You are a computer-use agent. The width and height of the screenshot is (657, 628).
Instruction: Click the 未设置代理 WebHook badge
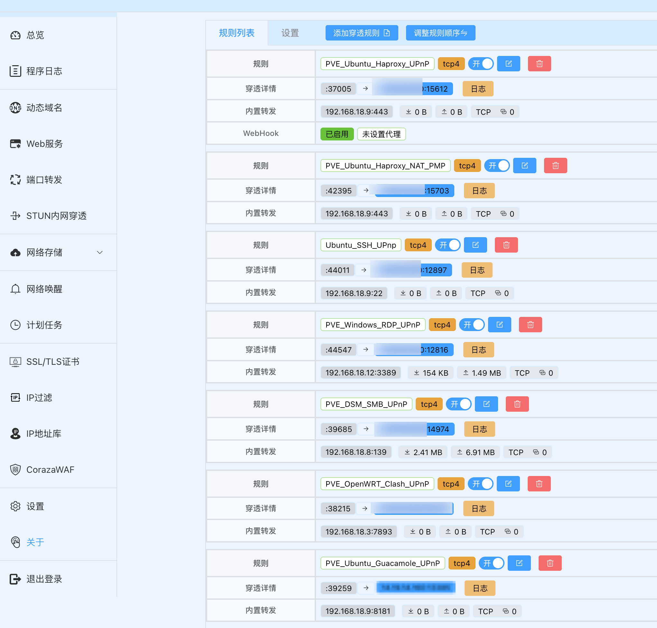pyautogui.click(x=381, y=134)
